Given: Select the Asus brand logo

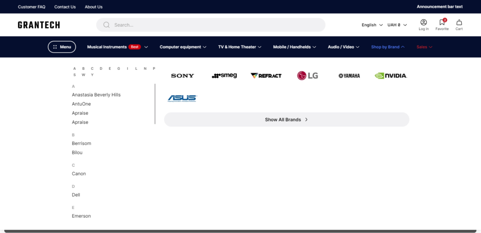Looking at the screenshot, I should (182, 98).
